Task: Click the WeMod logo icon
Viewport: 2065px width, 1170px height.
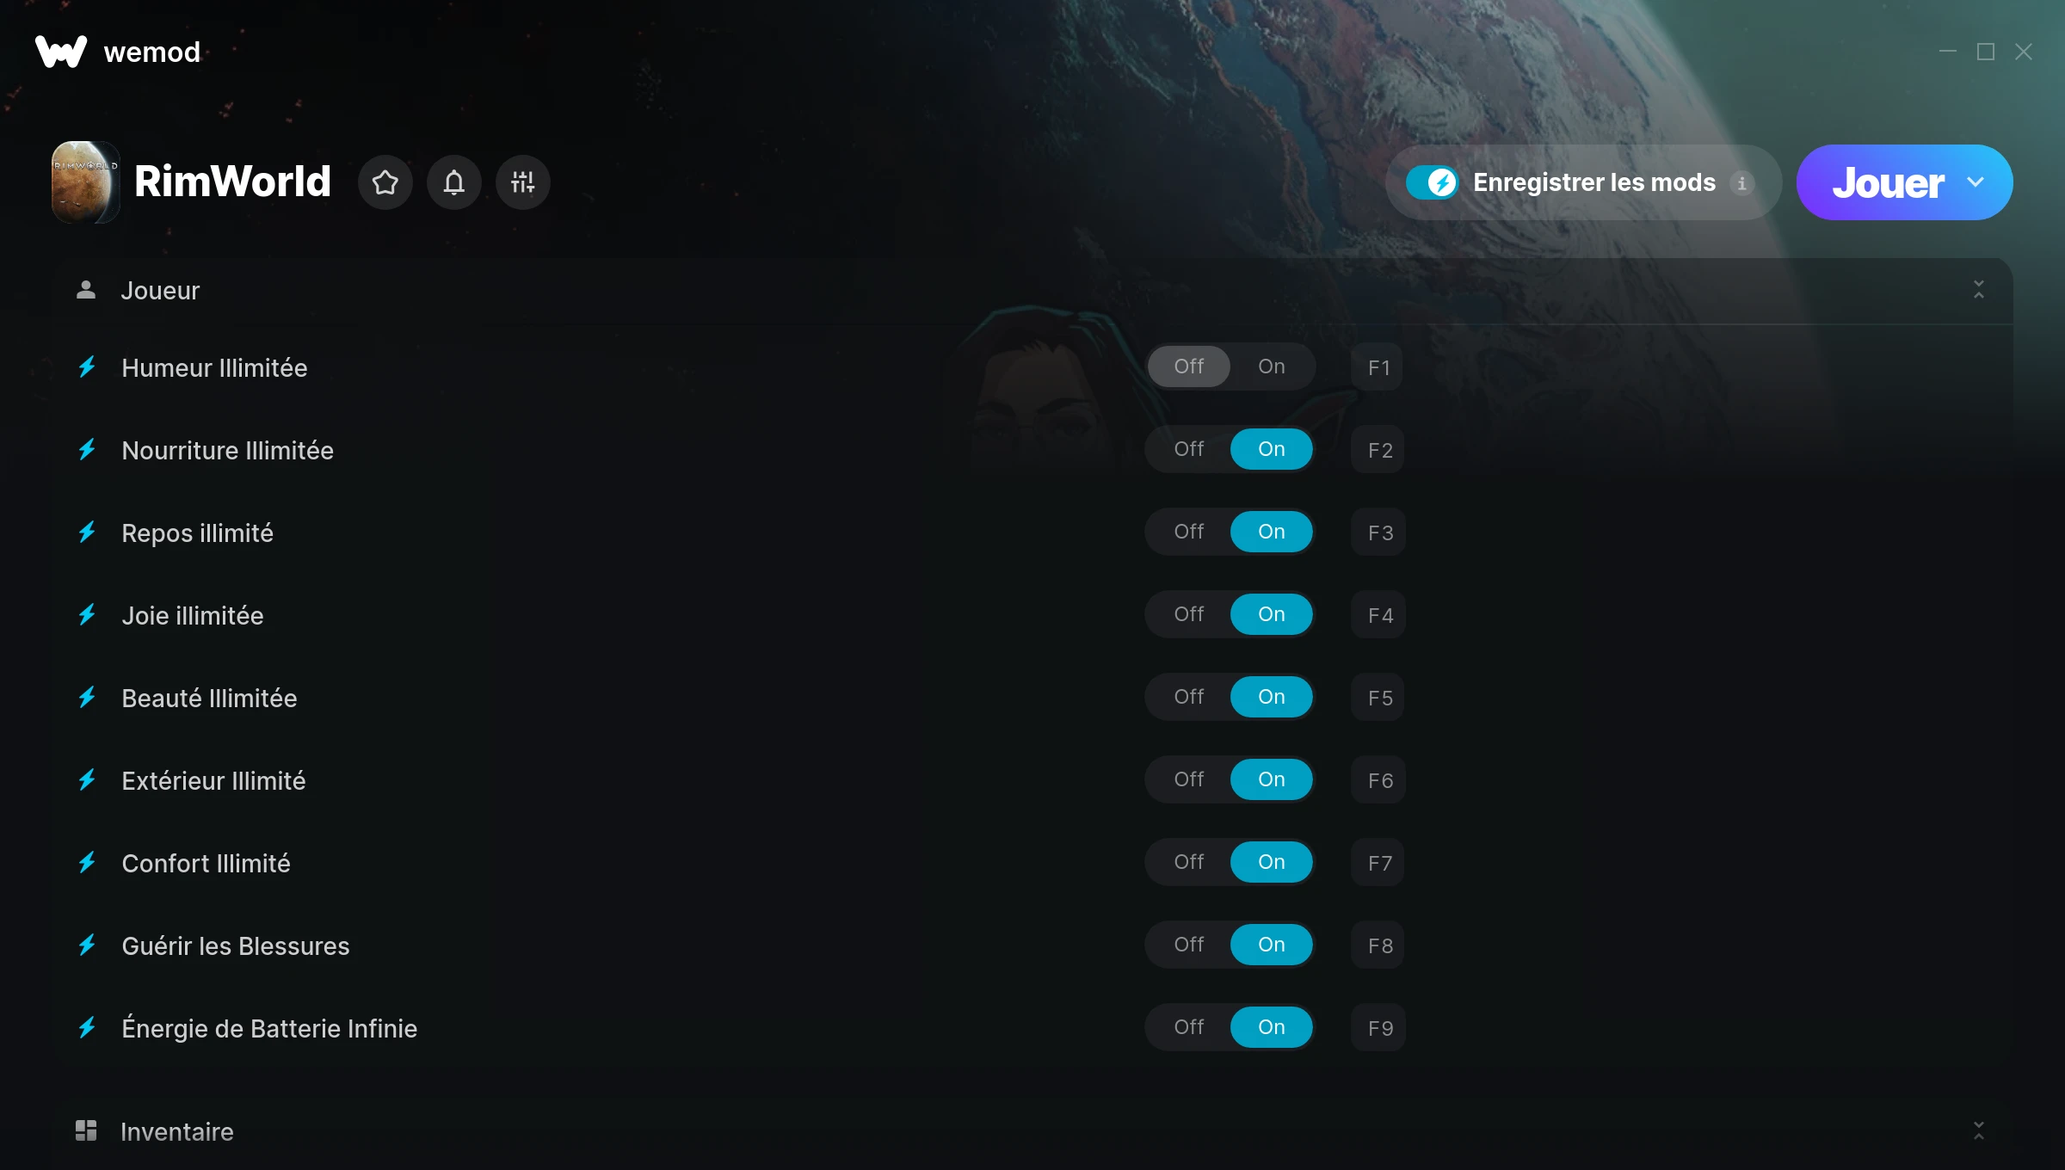Action: (x=61, y=52)
